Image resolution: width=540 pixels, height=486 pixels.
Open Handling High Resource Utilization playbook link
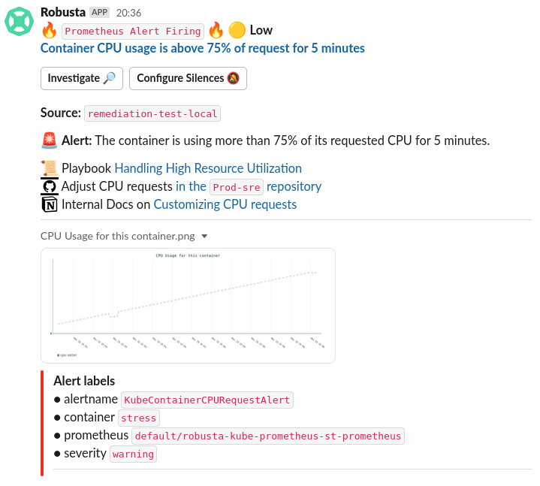(x=208, y=168)
